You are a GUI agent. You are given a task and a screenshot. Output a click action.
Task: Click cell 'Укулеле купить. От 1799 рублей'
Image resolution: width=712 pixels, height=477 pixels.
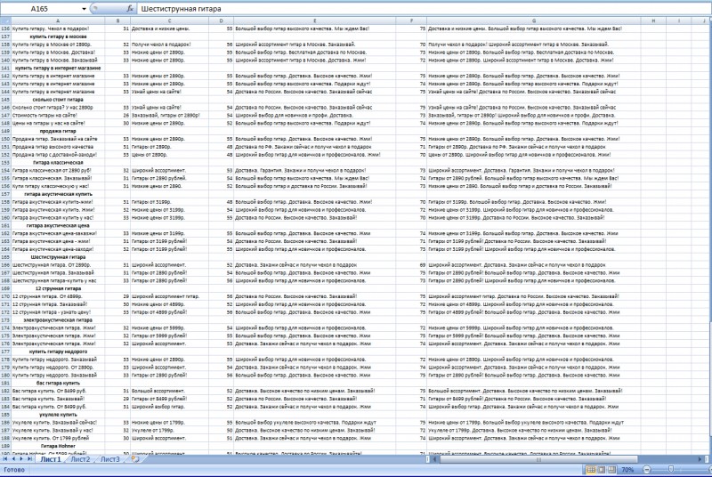(x=58, y=439)
